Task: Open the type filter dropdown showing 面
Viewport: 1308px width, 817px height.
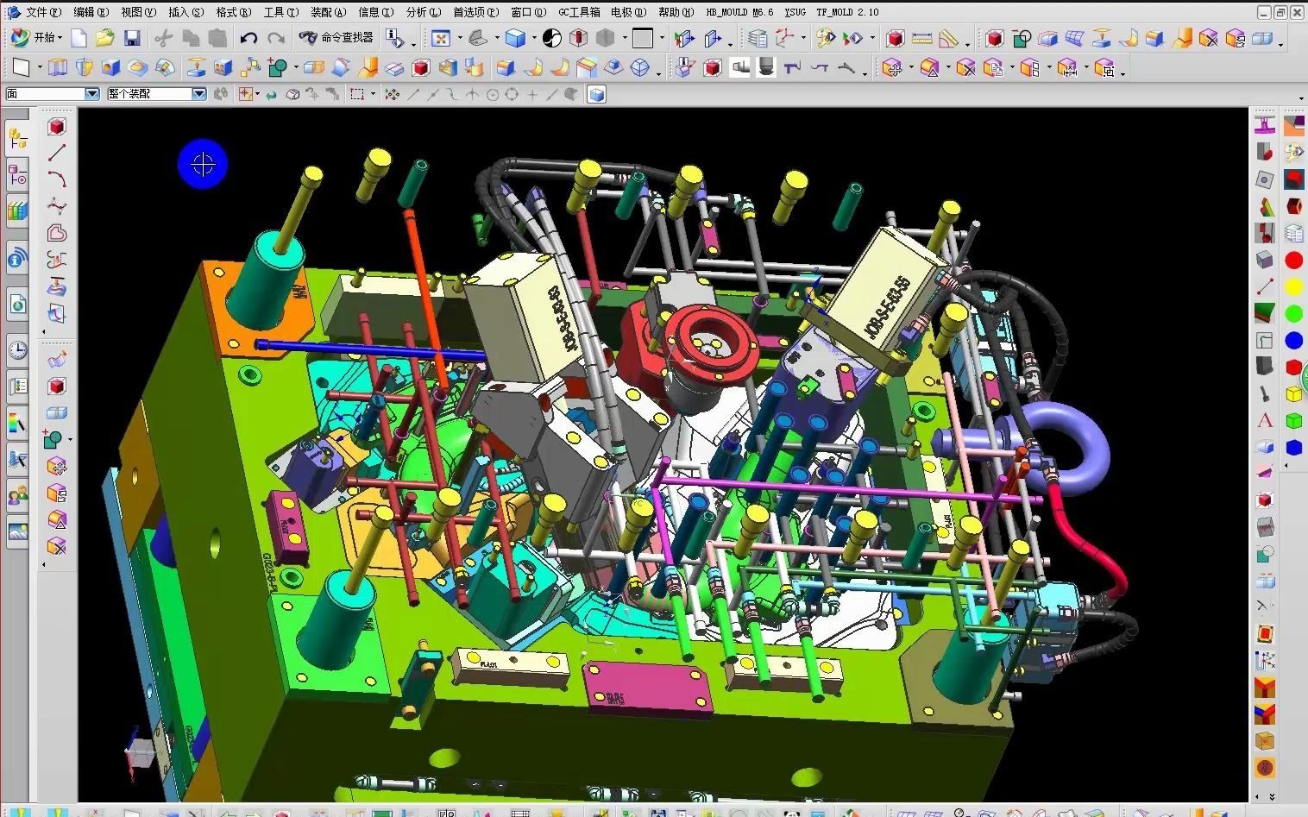Action: (x=91, y=93)
